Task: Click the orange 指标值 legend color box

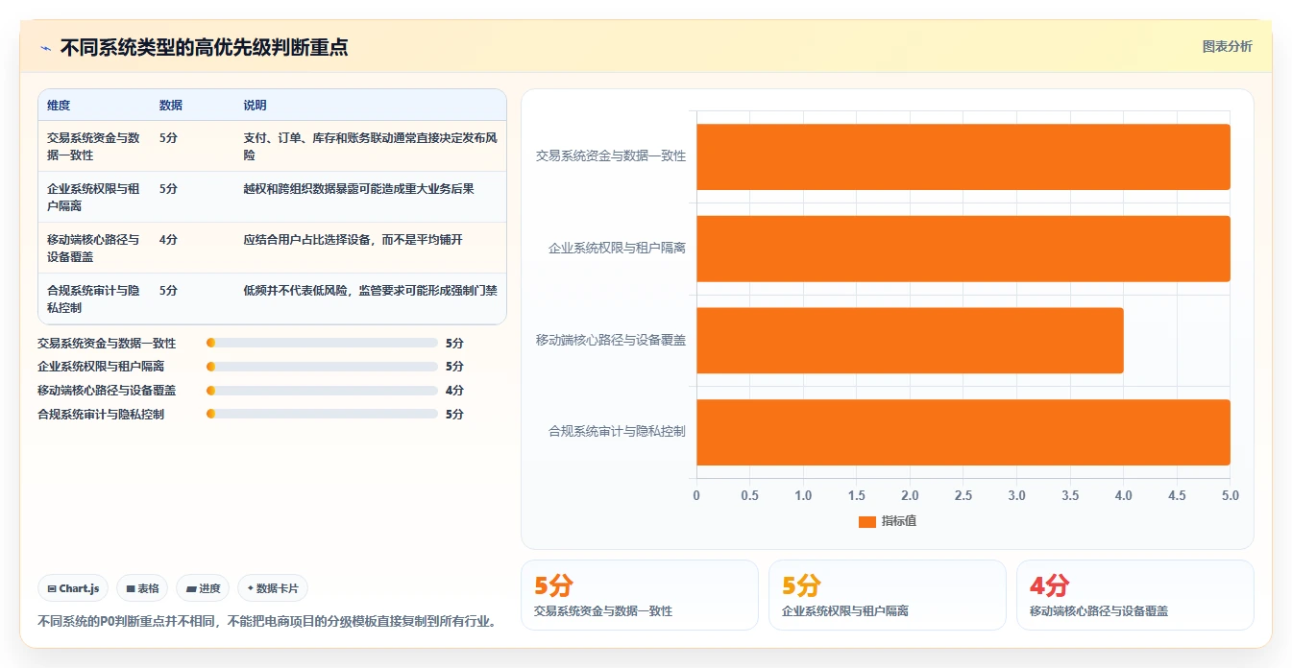Action: 866,521
